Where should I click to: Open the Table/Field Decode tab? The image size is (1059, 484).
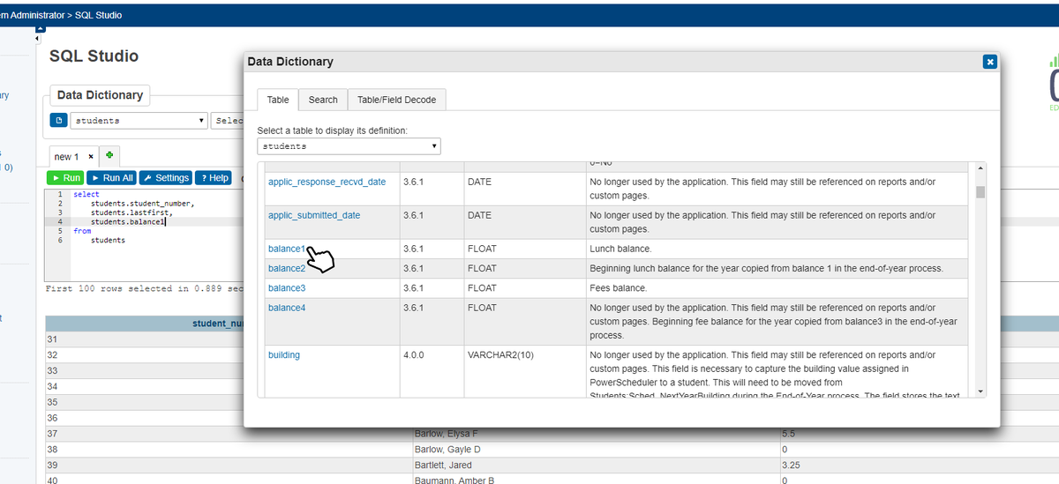tap(396, 100)
